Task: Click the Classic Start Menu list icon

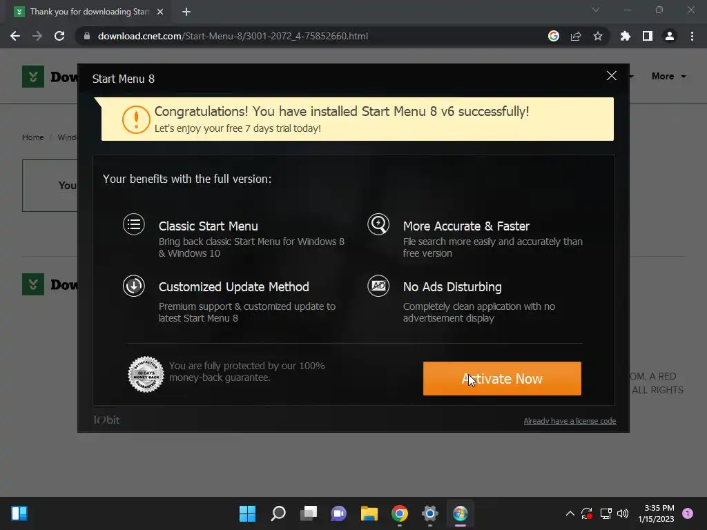Action: click(134, 224)
